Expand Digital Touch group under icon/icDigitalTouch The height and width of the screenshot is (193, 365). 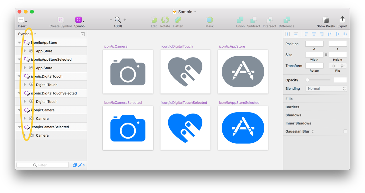[25, 85]
